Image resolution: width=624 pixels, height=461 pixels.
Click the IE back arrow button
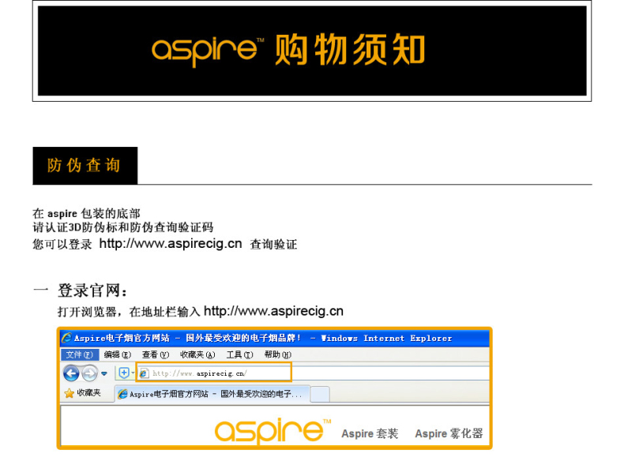click(x=72, y=373)
